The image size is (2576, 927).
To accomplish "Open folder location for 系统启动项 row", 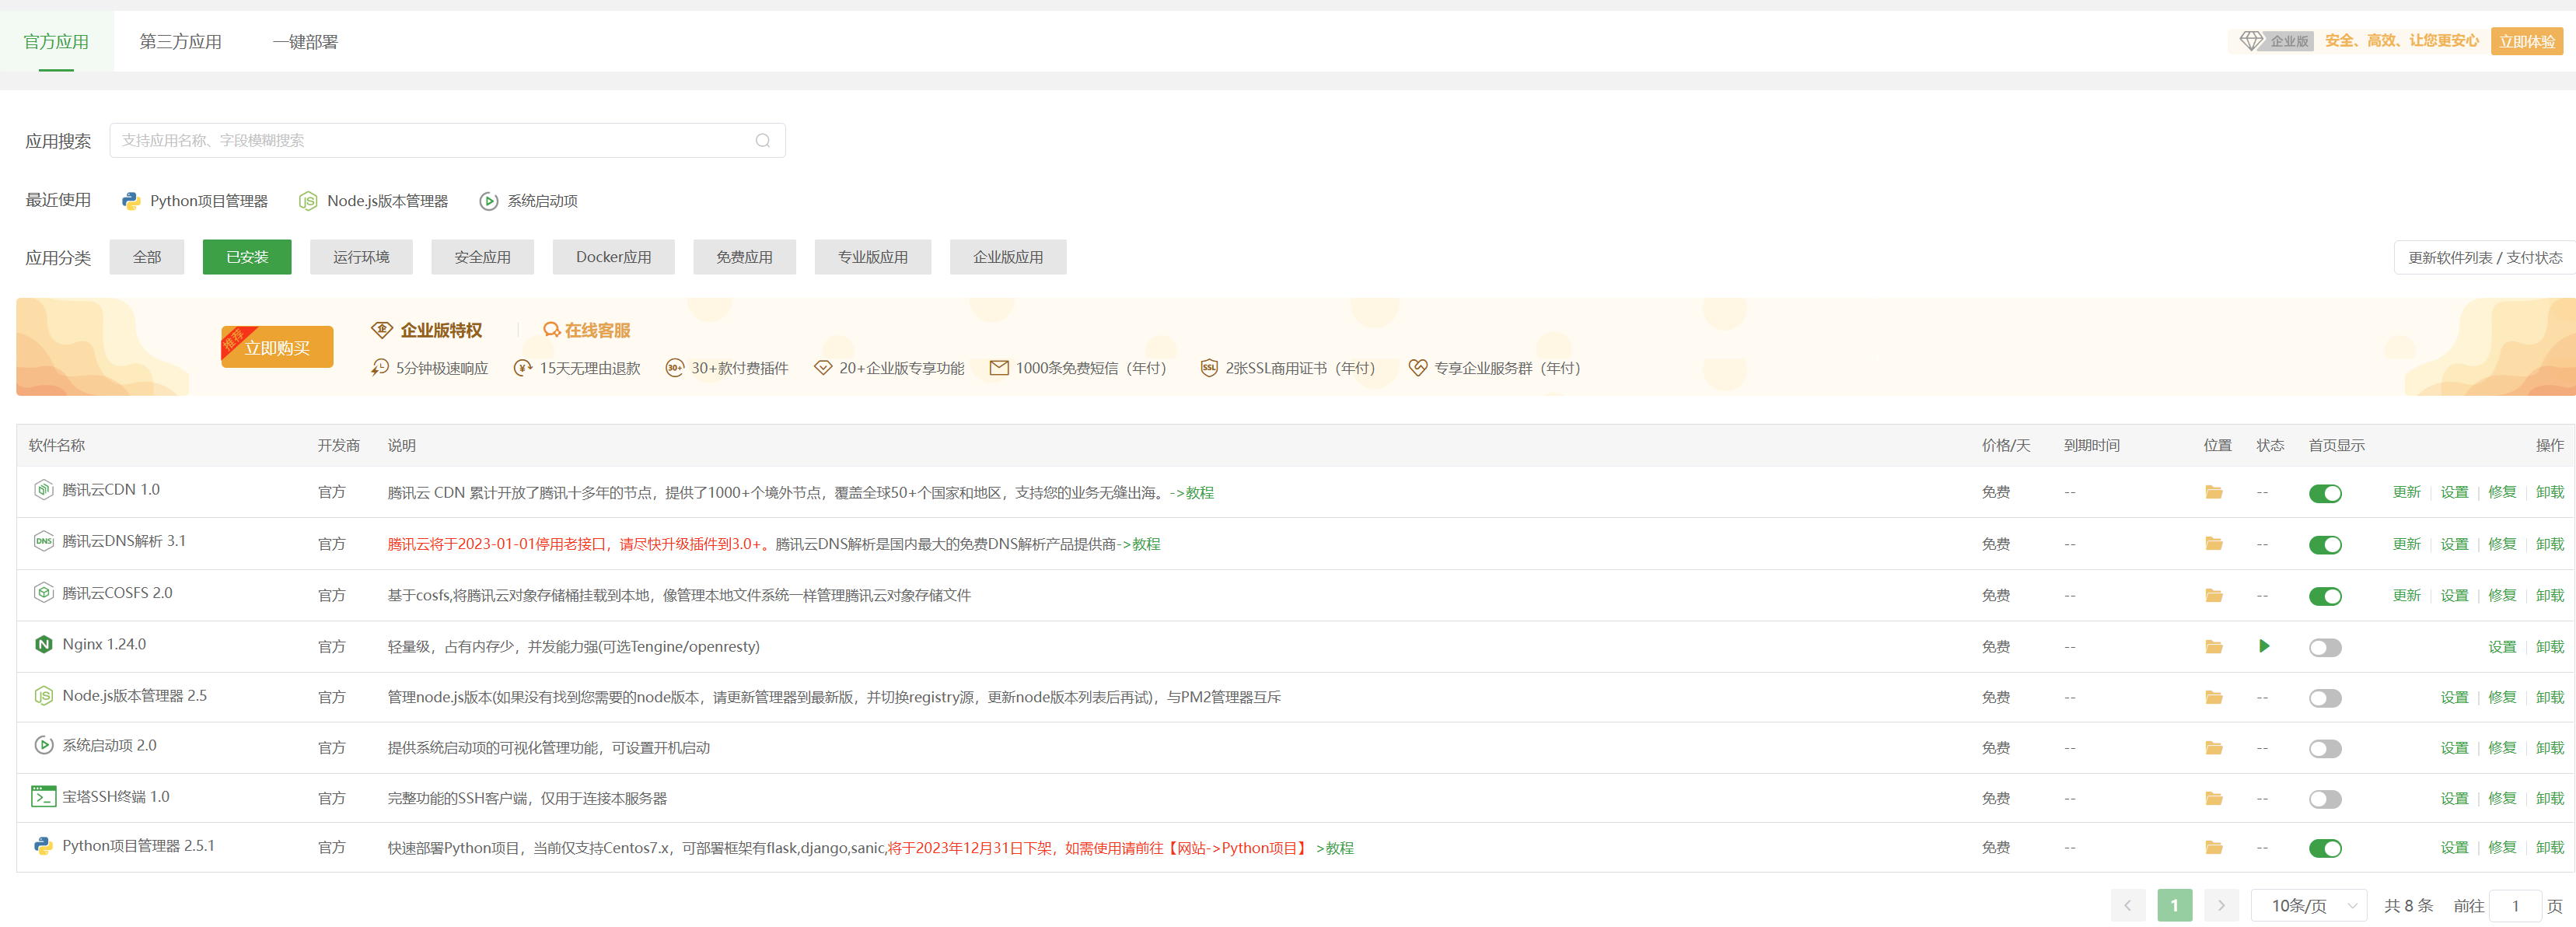I will pos(2213,748).
